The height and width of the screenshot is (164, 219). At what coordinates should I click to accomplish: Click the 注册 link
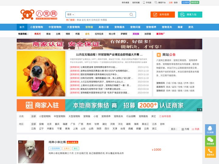point(171,2)
